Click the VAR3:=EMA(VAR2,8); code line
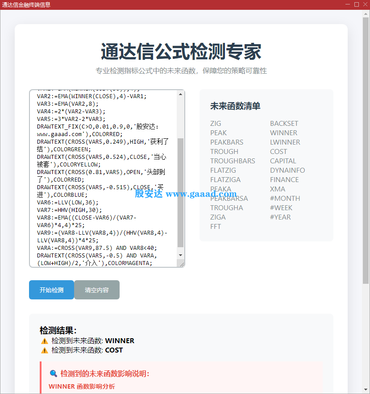This screenshot has width=370, height=394. coord(67,104)
